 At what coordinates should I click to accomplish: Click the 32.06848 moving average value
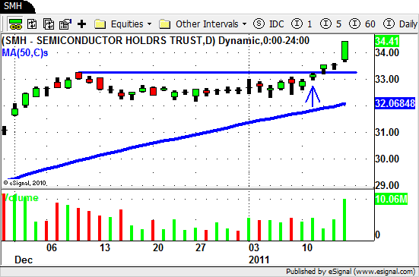tap(395, 103)
